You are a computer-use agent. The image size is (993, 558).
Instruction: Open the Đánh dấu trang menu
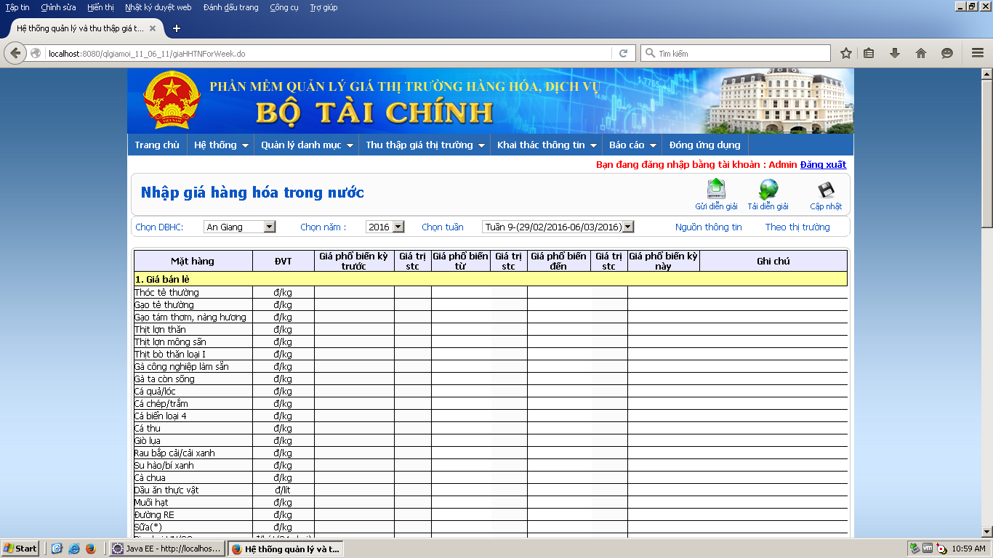click(230, 7)
